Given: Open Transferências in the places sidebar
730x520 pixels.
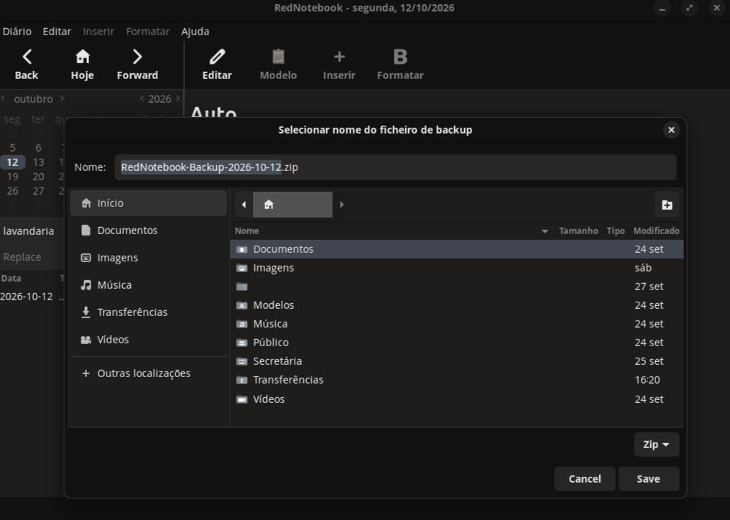Looking at the screenshot, I should 149,312.
